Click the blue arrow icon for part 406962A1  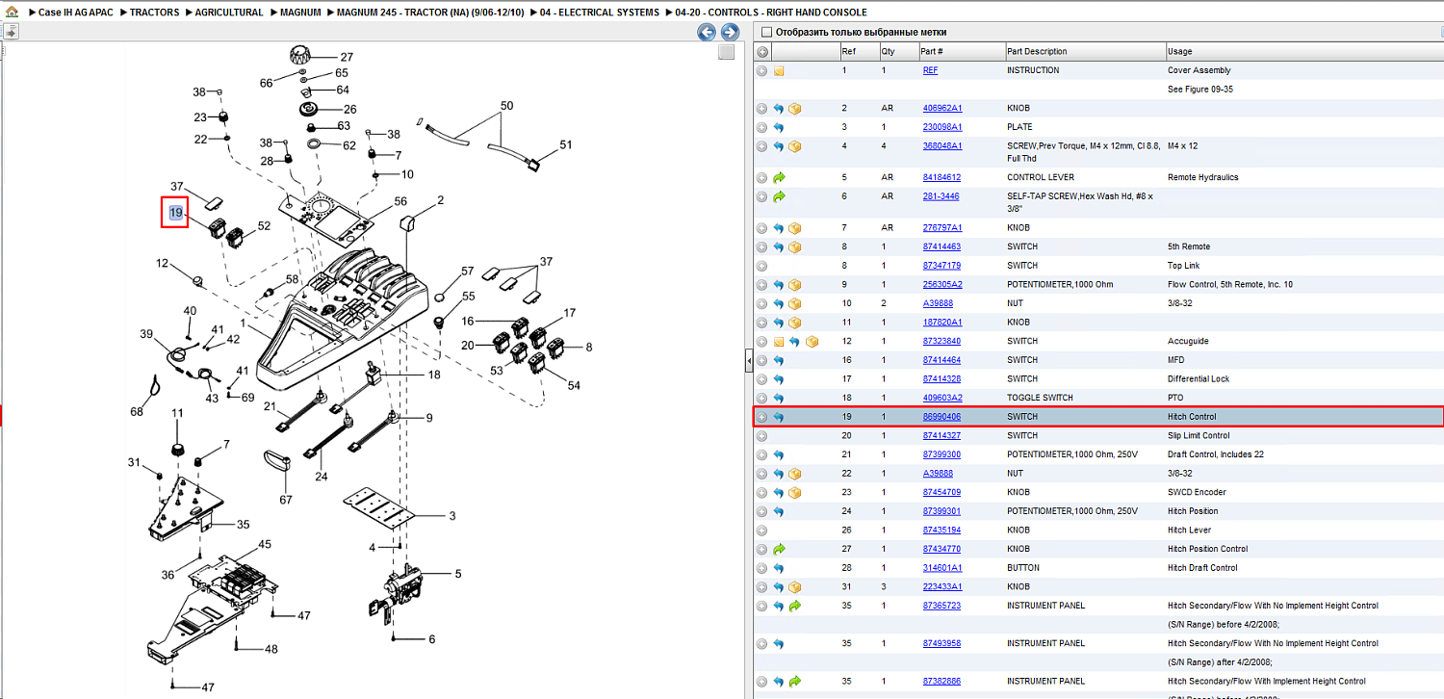click(779, 108)
